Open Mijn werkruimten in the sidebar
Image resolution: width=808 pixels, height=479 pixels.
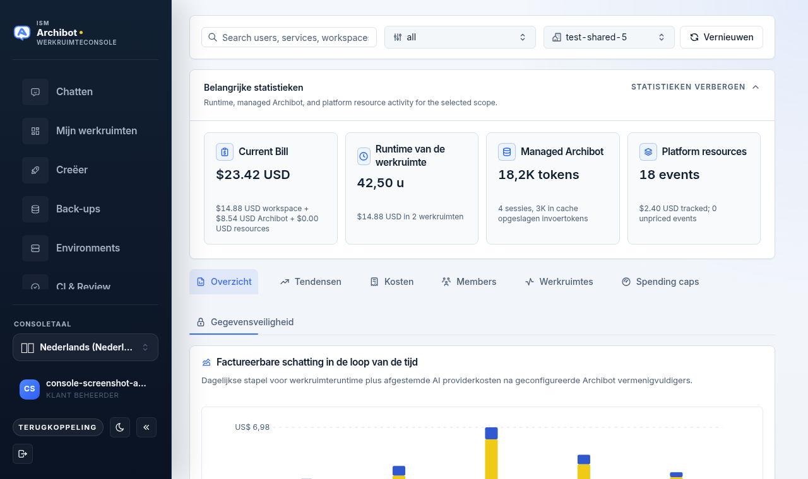tap(85, 131)
